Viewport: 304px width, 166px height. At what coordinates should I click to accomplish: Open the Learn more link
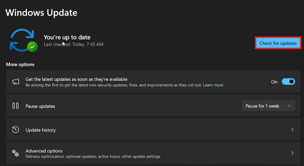pos(213,85)
